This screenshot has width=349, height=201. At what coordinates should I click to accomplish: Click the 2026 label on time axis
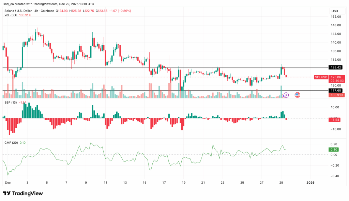310,182
